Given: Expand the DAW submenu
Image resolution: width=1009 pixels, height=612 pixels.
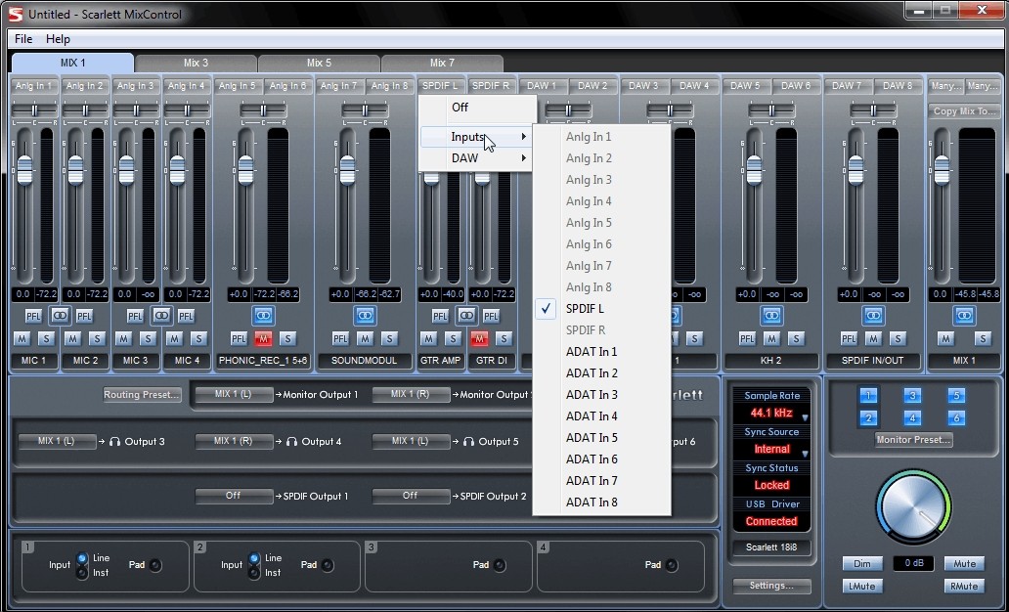Looking at the screenshot, I should pos(476,158).
